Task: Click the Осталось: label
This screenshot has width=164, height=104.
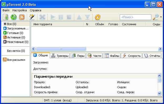Action: click(82, 82)
